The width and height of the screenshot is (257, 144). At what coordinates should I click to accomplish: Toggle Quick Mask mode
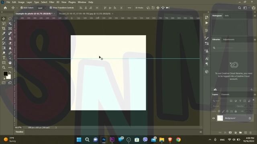click(4, 83)
